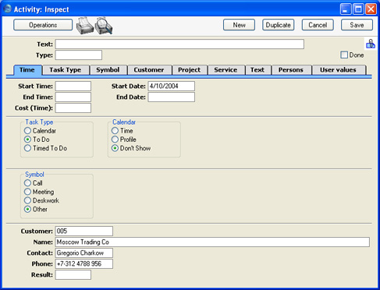Click the Phone field +7-312 4788 956
Screen dimensions: 380x290
tap(84, 264)
